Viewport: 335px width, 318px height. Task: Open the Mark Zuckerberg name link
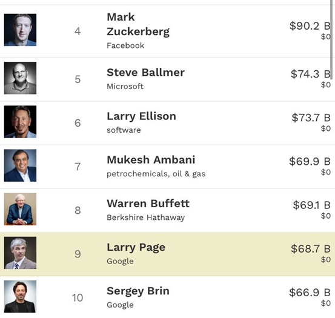pos(138,24)
